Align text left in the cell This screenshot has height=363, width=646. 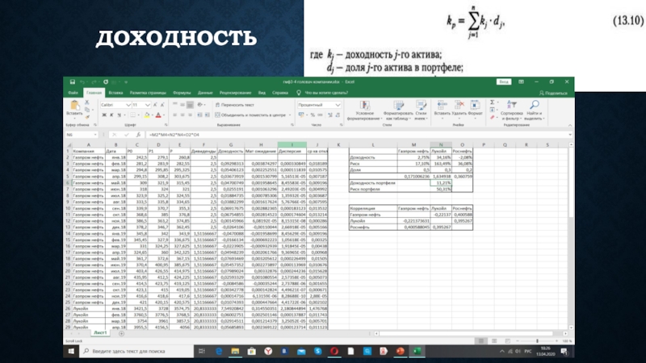(174, 115)
